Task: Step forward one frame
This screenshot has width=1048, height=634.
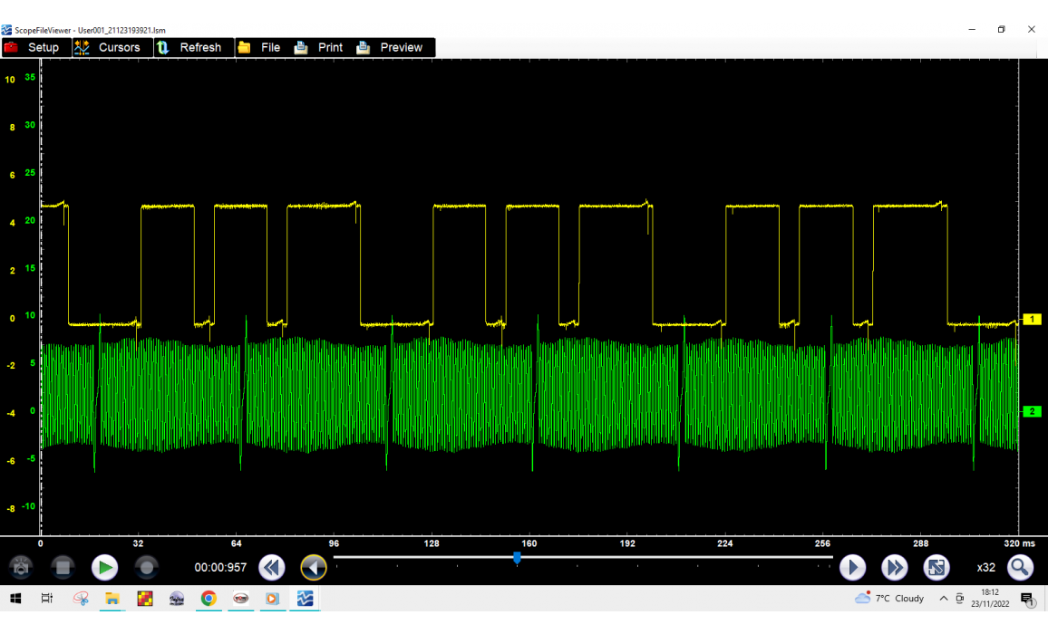Action: 852,568
